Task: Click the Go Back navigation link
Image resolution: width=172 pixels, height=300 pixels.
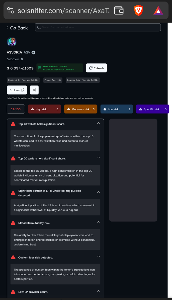Action: (x=17, y=28)
